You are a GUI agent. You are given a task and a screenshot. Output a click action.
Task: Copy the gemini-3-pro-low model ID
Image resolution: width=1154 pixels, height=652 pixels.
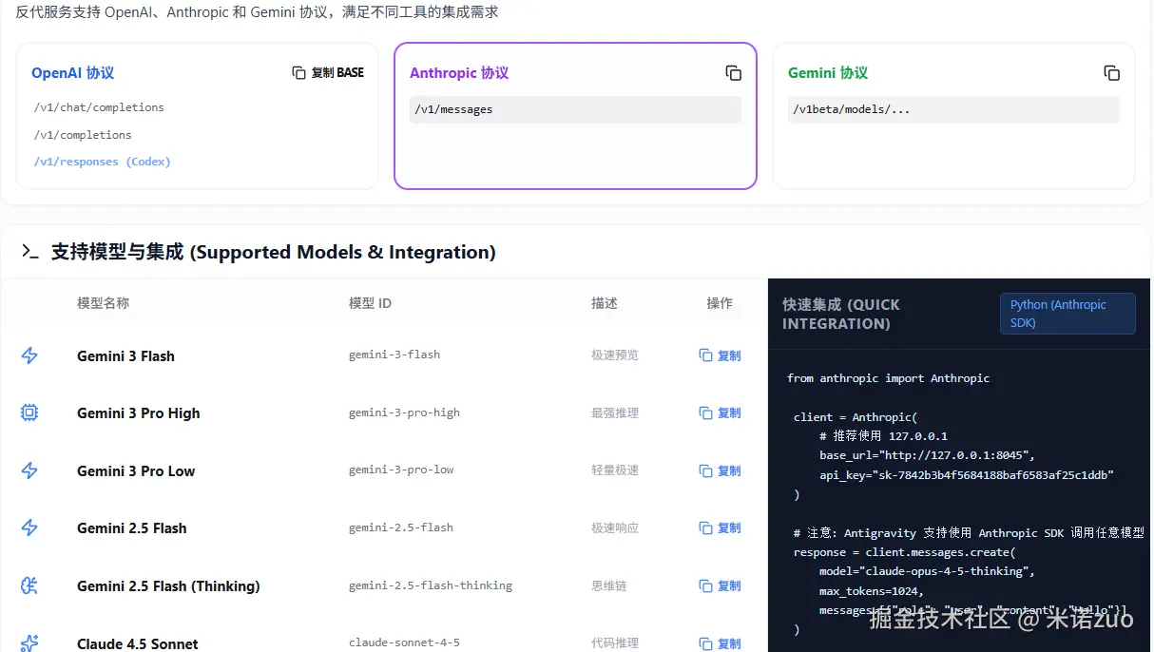720,470
